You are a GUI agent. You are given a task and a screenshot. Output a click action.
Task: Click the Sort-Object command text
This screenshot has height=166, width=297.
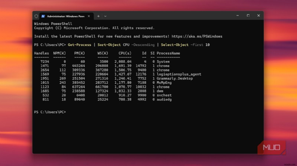(109, 45)
